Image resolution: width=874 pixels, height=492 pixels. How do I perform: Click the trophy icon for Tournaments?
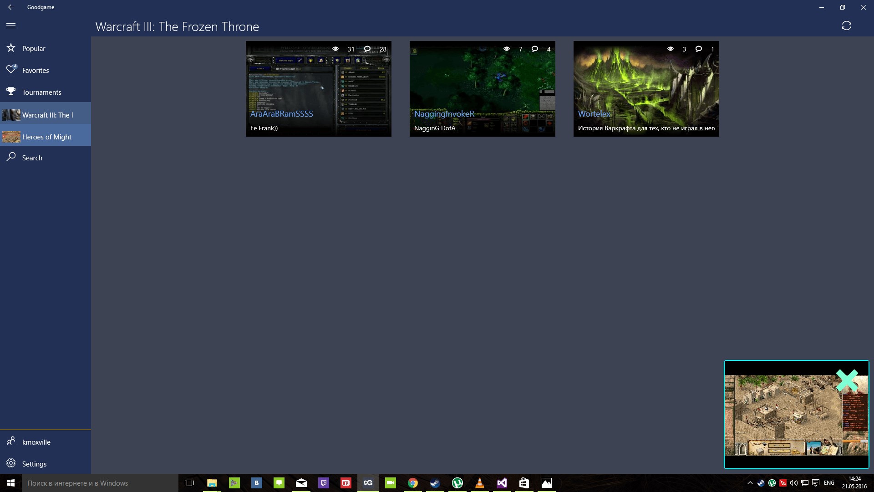point(11,92)
